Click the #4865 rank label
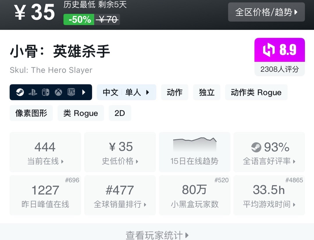This screenshot has height=240, width=314. (294, 180)
